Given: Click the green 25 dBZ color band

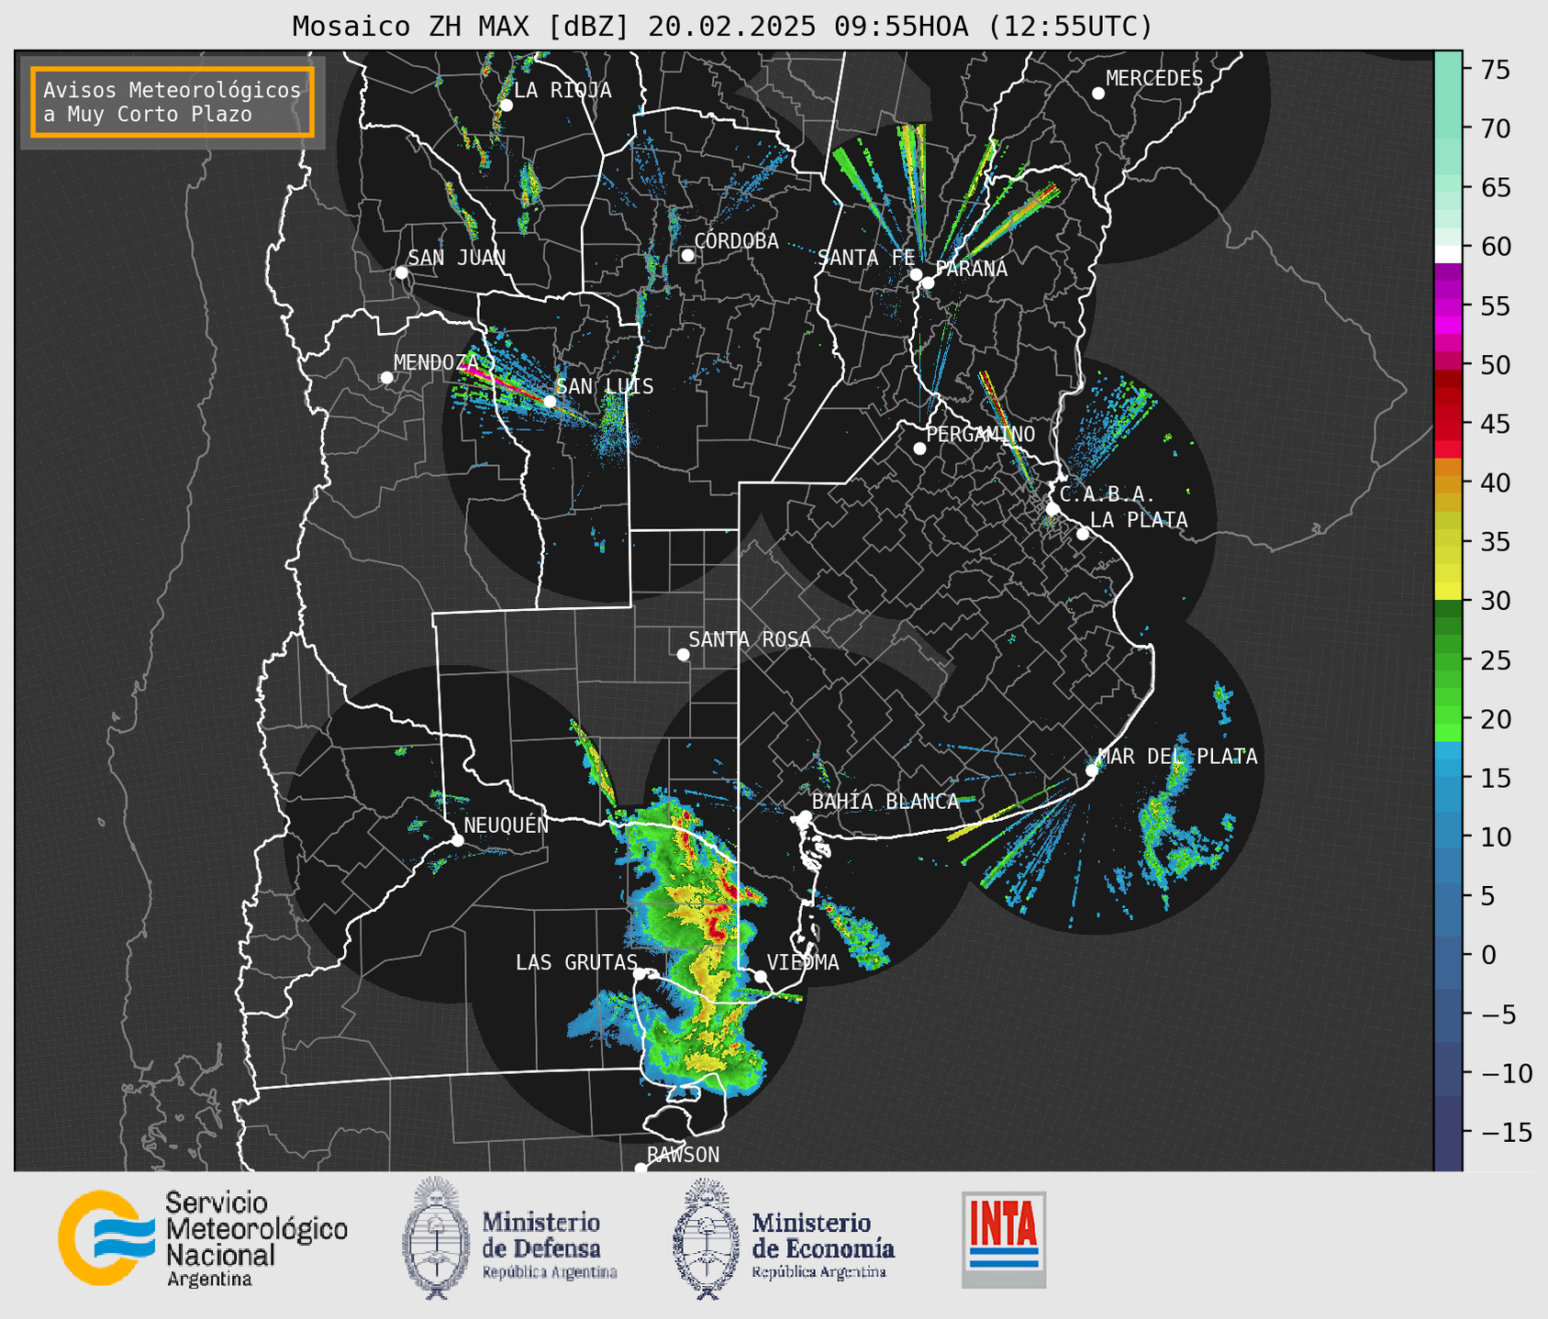Looking at the screenshot, I should pos(1448,660).
